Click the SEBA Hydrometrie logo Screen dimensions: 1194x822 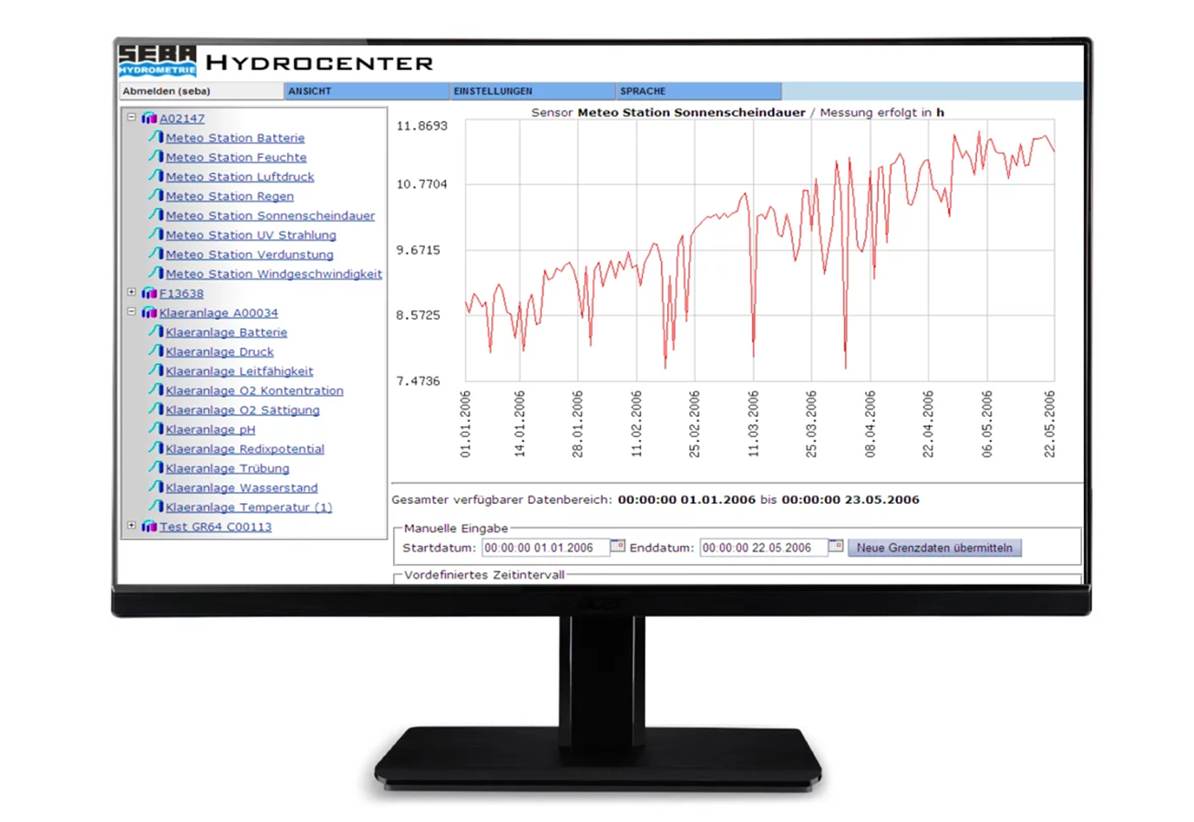pyautogui.click(x=157, y=61)
